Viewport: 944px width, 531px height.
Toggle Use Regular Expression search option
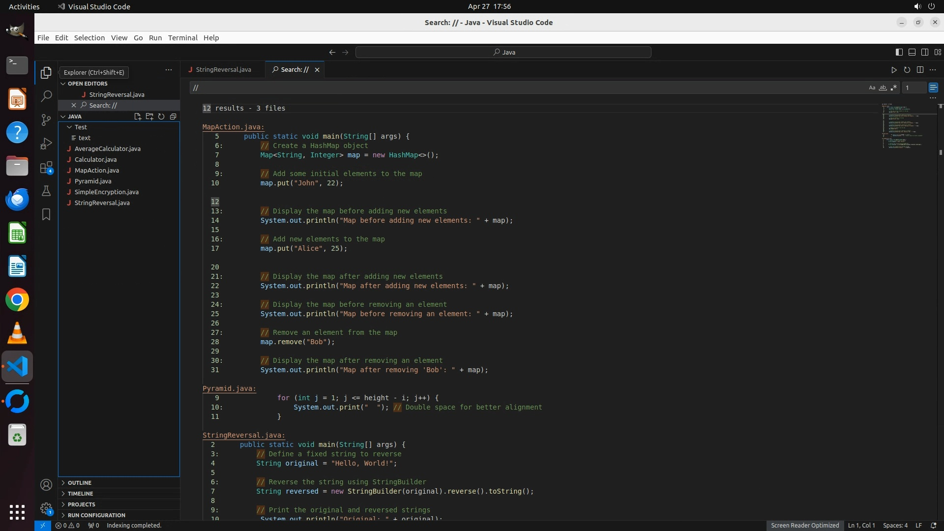[x=893, y=88]
